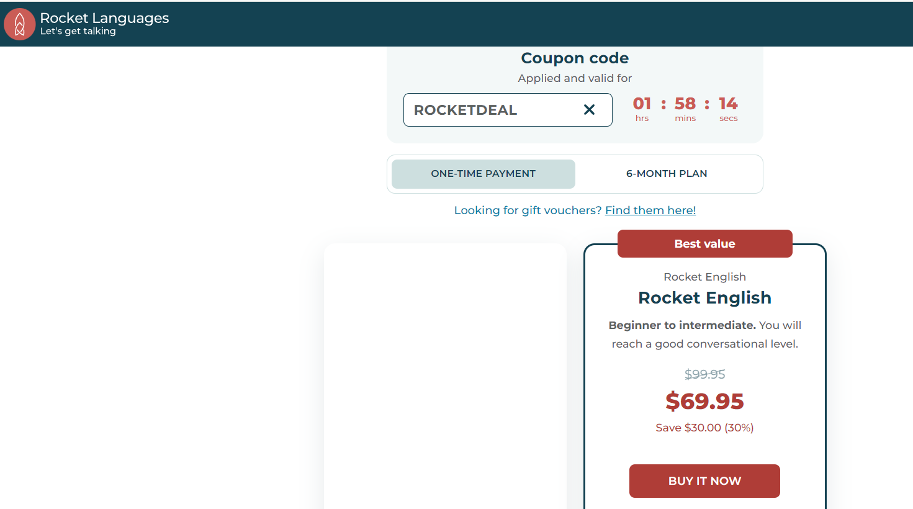The image size is (913, 509).
Task: Click the Rocket Languages rocket logo
Action: (19, 24)
